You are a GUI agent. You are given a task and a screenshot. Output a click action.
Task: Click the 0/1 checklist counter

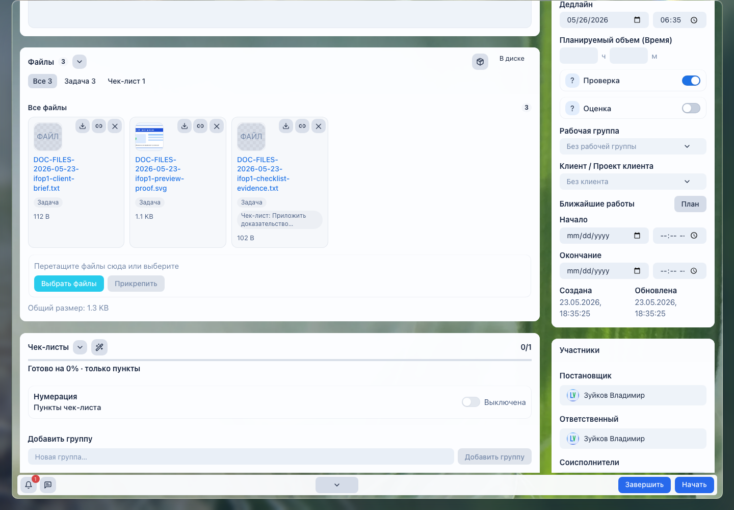[x=526, y=347]
